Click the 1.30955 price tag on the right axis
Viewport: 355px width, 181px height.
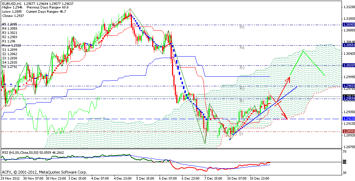348,24
